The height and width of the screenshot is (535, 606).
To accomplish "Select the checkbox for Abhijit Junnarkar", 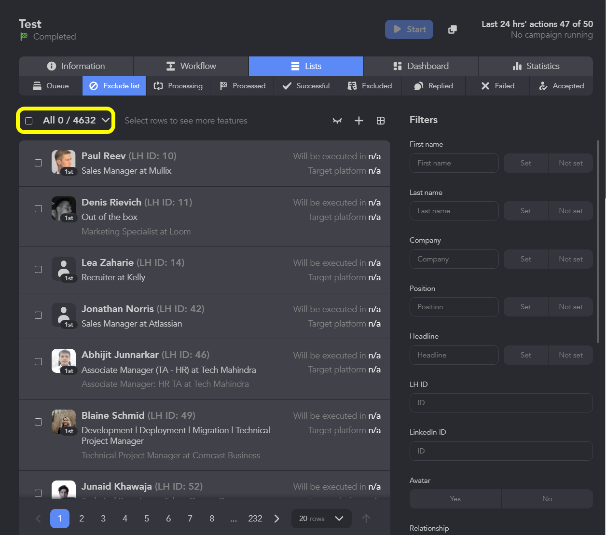I will click(x=38, y=362).
